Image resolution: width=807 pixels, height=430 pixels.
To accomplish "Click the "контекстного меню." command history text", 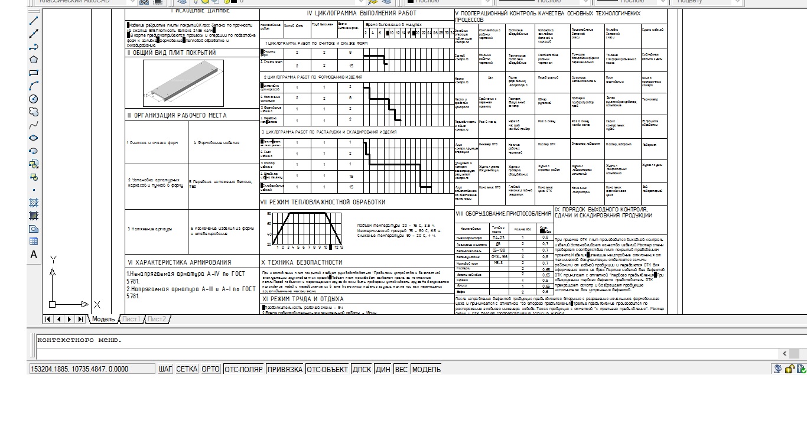I will [79, 340].
